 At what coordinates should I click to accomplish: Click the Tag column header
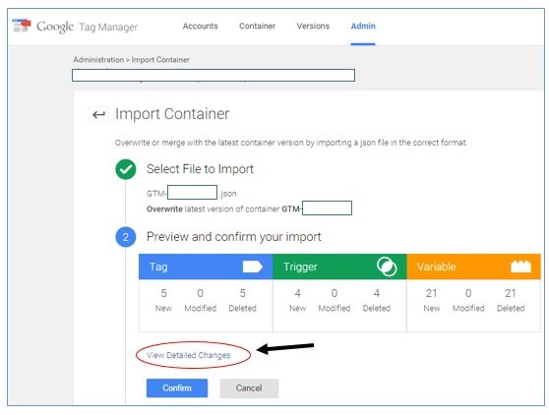tap(206, 267)
